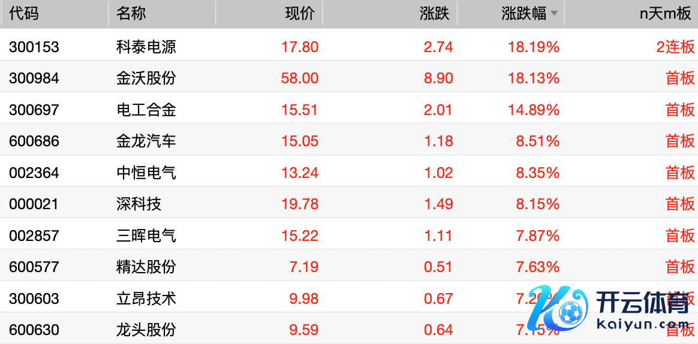The height and width of the screenshot is (344, 698).
Task: Select the 精达股份 stock name
Action: click(x=146, y=267)
